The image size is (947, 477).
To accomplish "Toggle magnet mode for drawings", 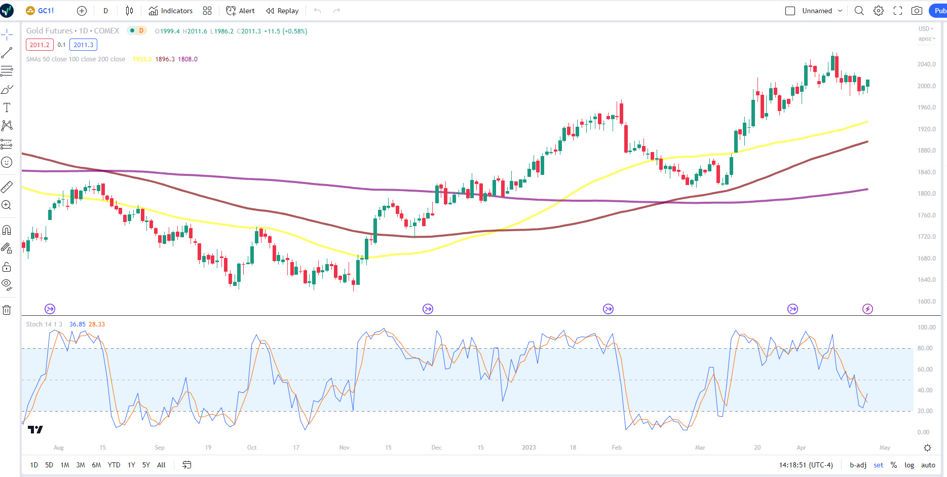I will point(7,230).
